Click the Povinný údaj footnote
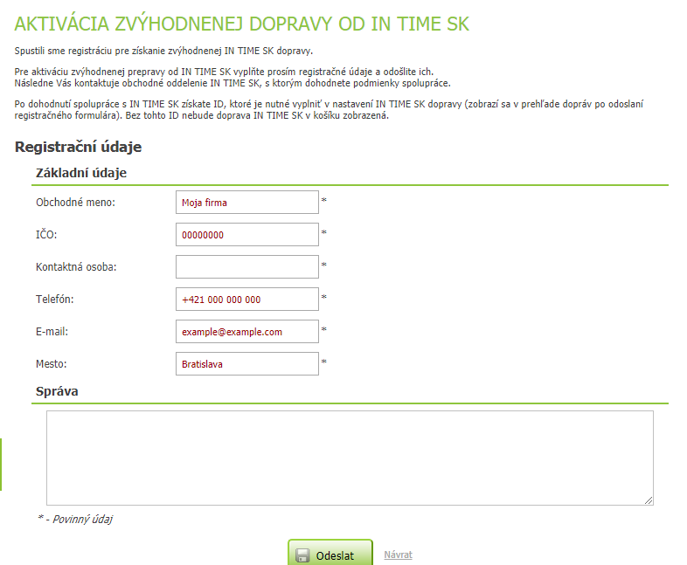687x565 pixels. [75, 519]
